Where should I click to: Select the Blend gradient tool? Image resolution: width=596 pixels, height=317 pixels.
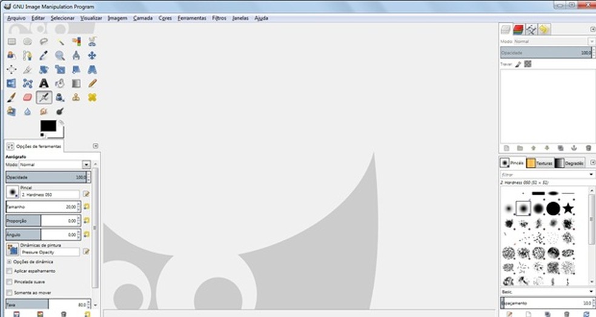[76, 83]
